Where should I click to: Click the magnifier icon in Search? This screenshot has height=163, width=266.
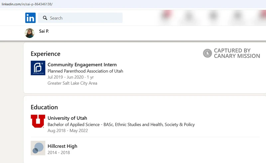point(45,18)
